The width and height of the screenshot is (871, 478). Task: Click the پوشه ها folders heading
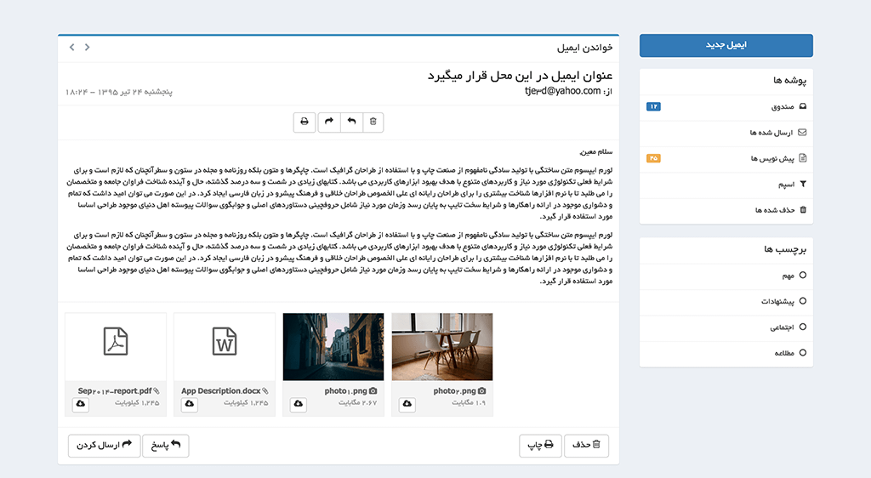(x=790, y=81)
